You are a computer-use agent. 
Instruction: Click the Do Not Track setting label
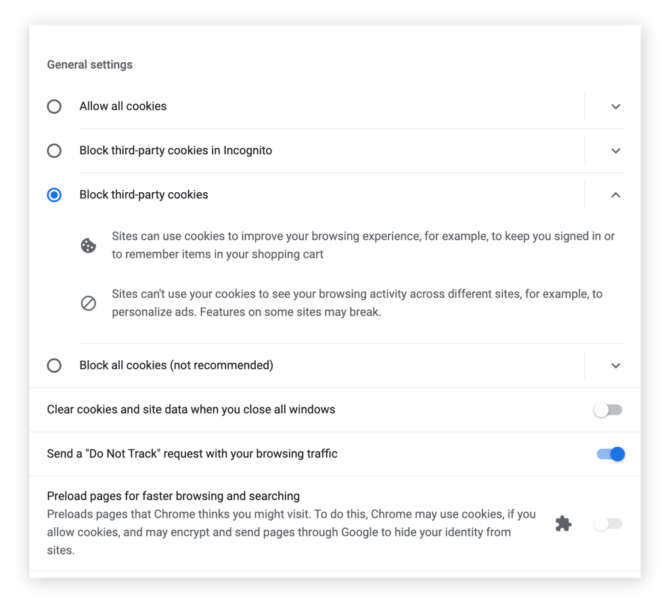192,454
